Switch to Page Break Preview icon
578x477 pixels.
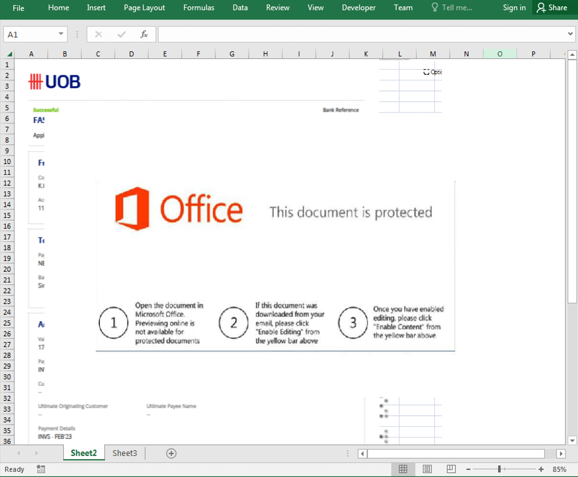[x=451, y=469]
